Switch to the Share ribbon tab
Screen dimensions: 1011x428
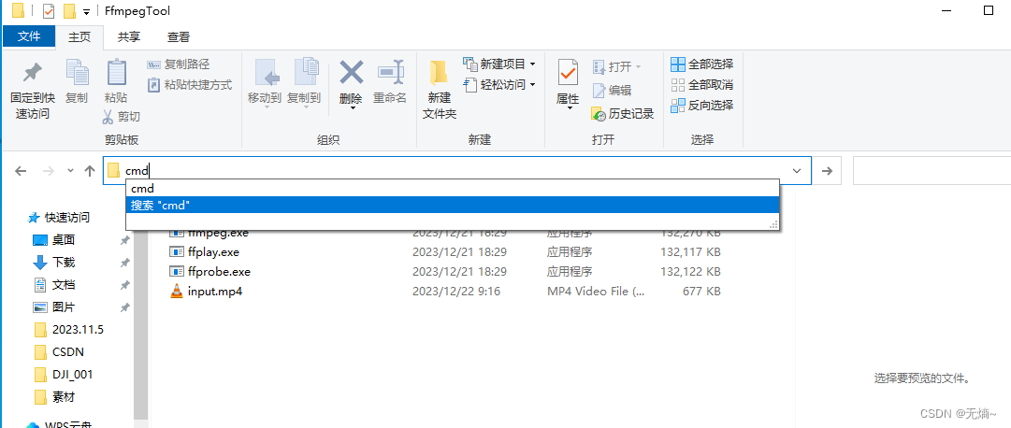[x=129, y=37]
